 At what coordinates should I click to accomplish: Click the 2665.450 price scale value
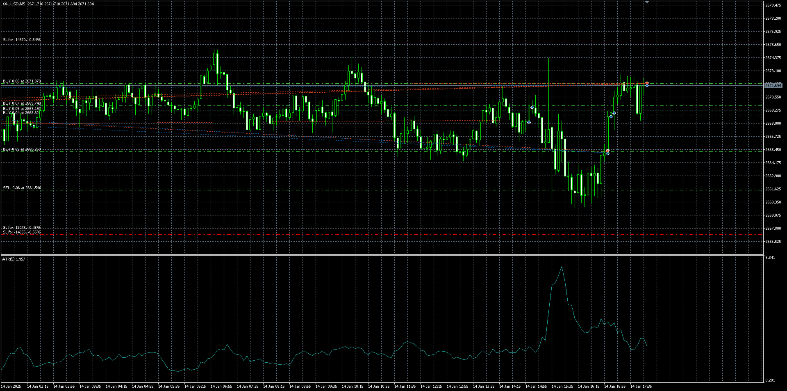(773, 150)
